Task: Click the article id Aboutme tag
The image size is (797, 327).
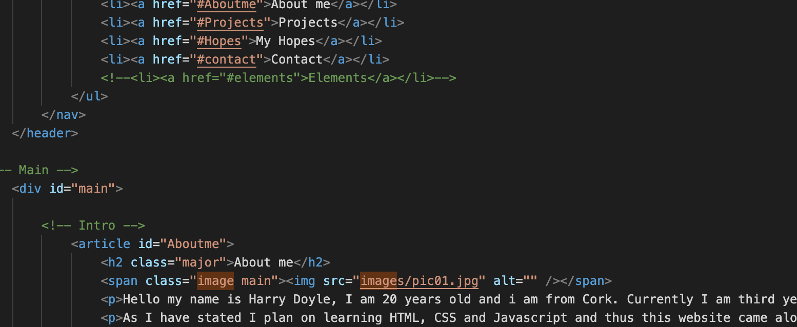Action: [152, 244]
